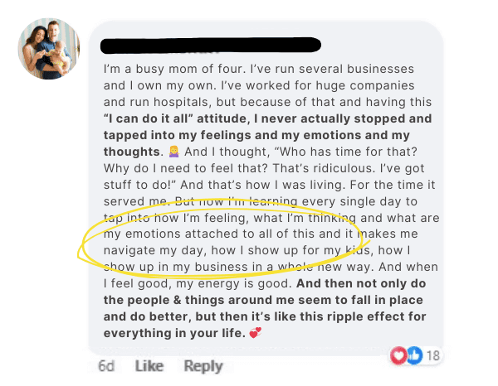Viewport: 498px width, 386px height.
Task: Click the bold phrase "I can do it all"
Action: [148, 118]
